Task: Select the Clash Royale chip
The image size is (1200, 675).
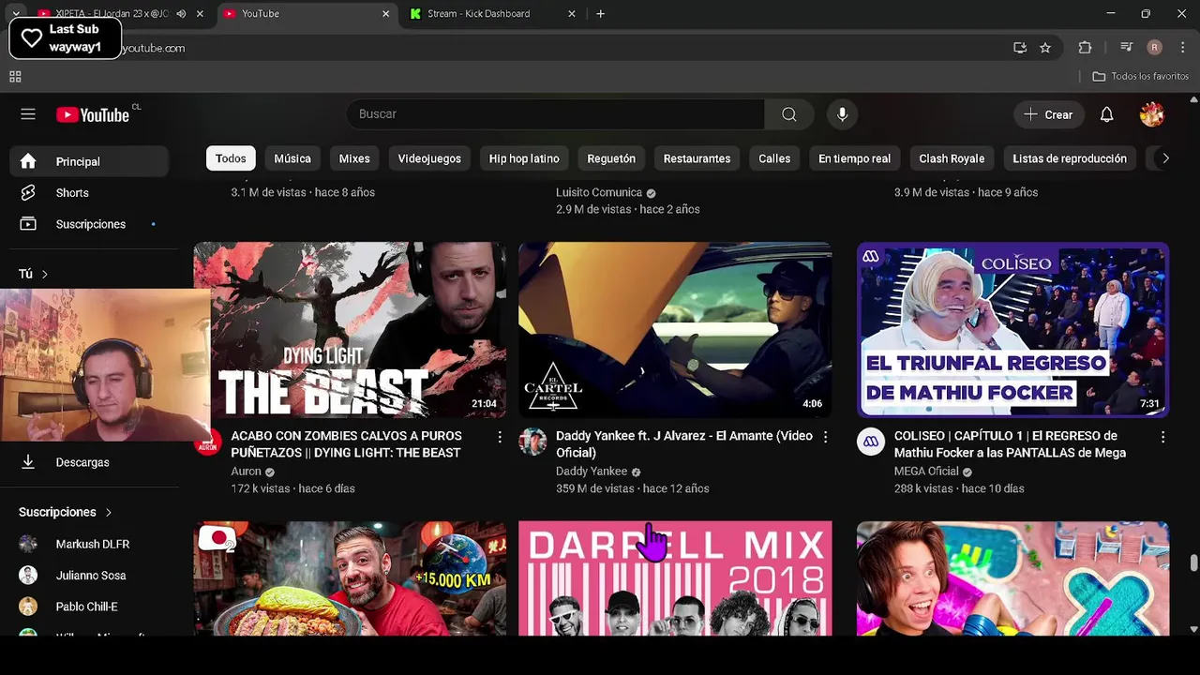Action: coord(952,158)
